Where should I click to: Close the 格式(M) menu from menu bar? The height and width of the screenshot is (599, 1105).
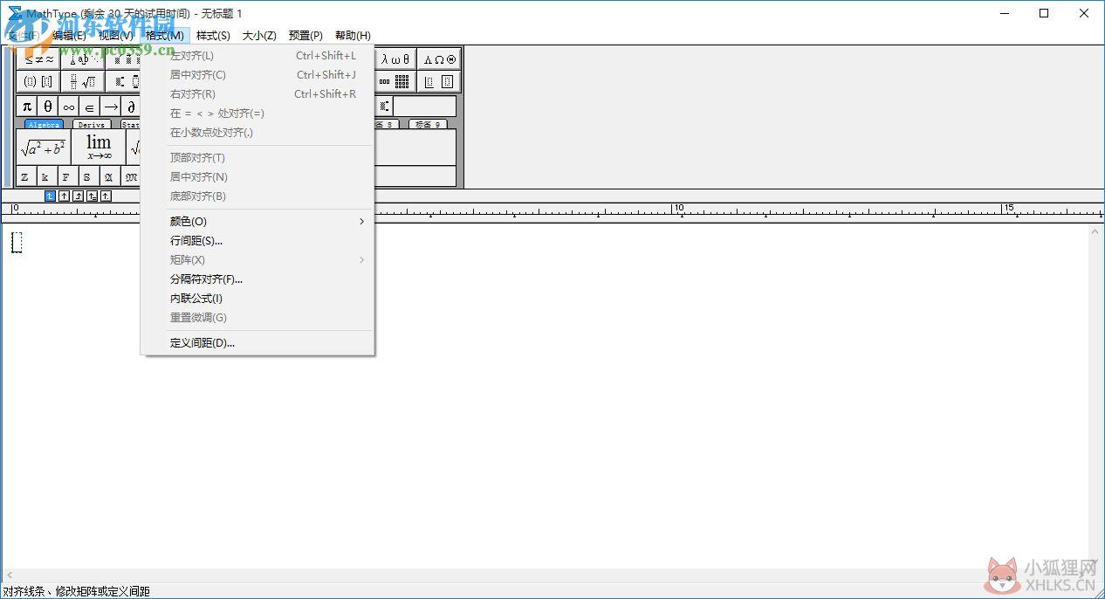165,36
